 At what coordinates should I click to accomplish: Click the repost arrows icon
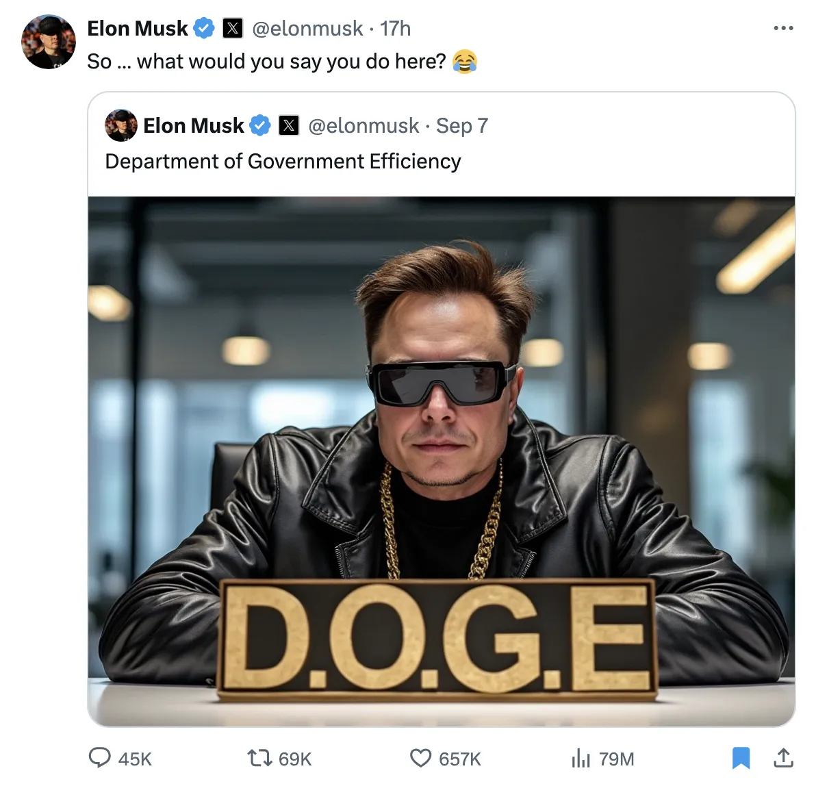click(x=259, y=758)
